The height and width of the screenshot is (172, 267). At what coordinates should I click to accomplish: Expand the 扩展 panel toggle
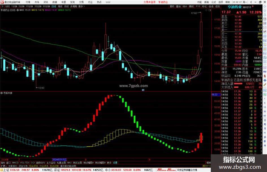(4, 166)
